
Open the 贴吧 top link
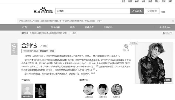point(137,1)
